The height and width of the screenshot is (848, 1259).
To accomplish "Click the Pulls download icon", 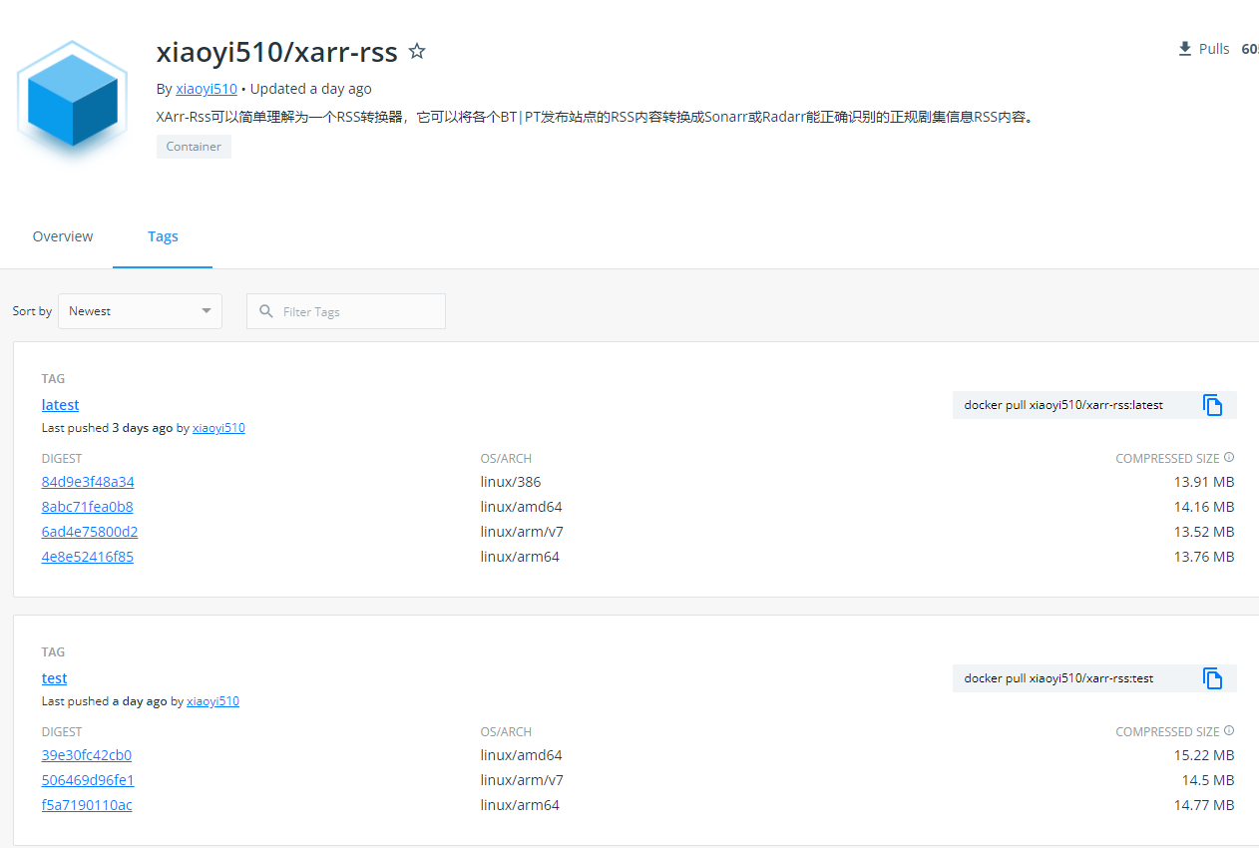I will pyautogui.click(x=1183, y=48).
